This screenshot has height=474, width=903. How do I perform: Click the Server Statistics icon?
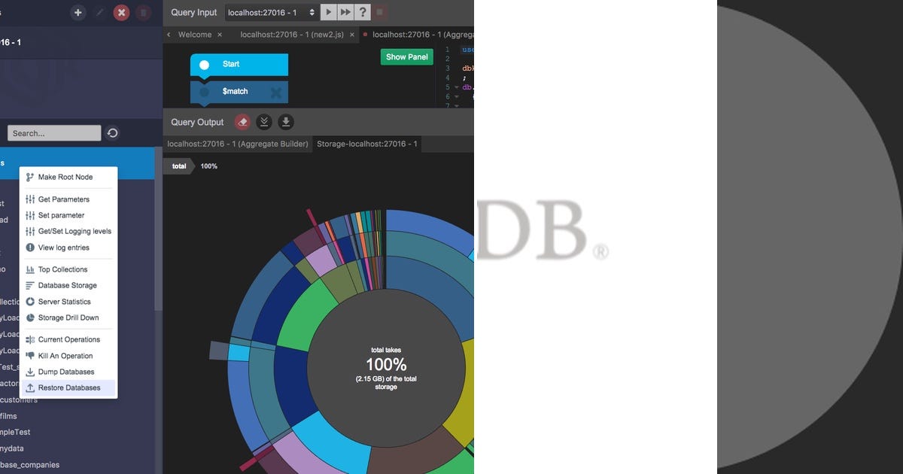[31, 301]
